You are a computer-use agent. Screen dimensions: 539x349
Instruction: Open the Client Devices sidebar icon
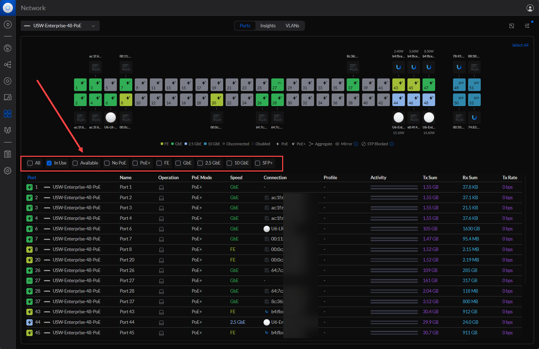(x=7, y=97)
